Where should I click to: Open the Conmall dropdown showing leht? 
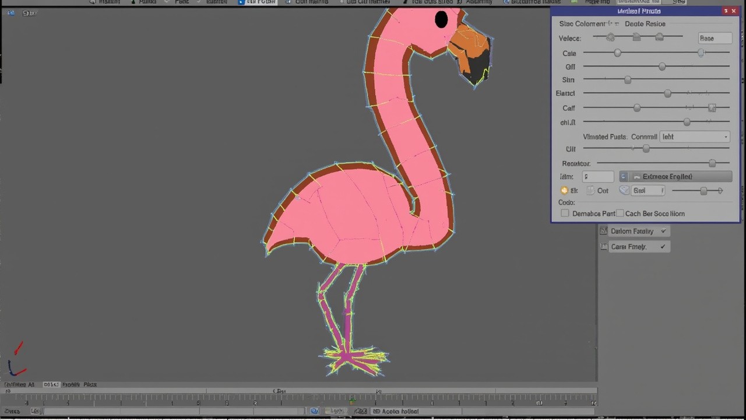point(695,136)
